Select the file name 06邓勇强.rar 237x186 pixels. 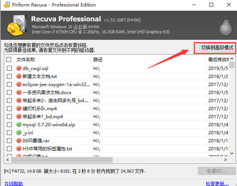coord(36,140)
